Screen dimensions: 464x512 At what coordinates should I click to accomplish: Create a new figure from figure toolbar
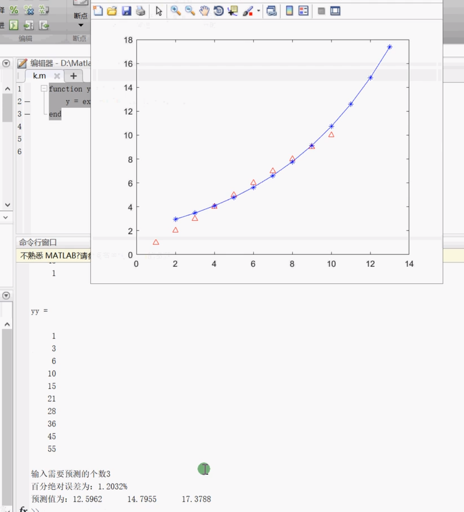pyautogui.click(x=98, y=11)
